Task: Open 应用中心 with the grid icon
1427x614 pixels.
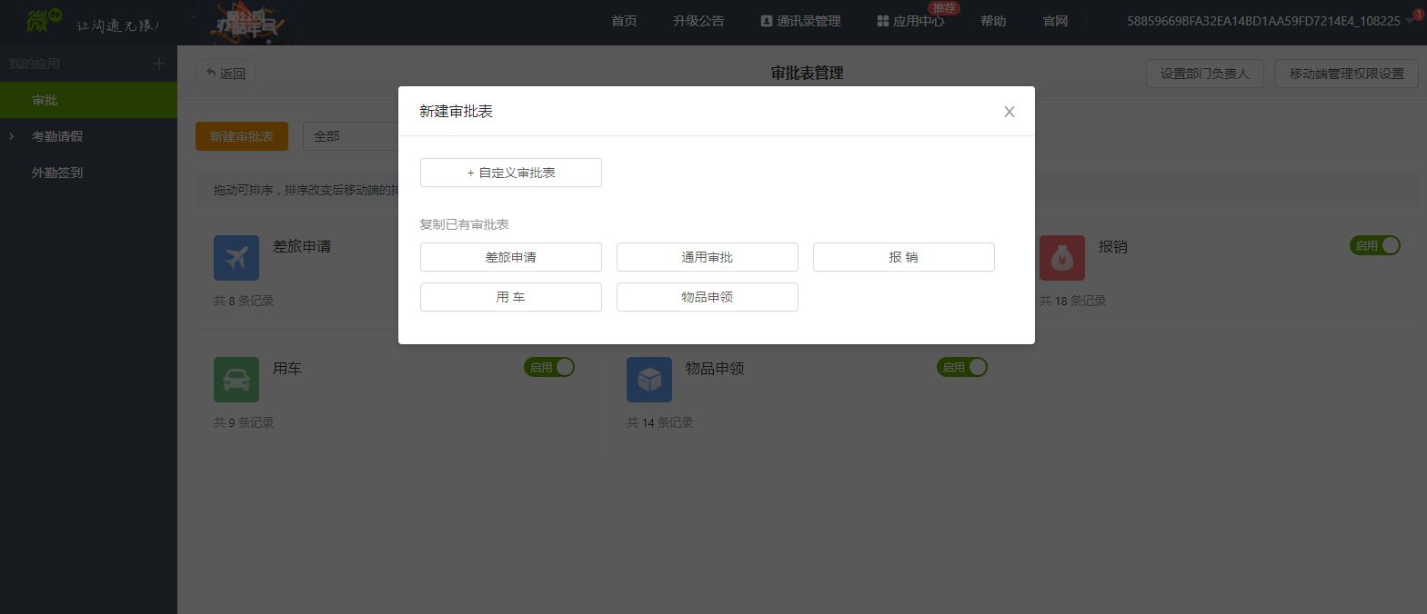Action: tap(910, 21)
